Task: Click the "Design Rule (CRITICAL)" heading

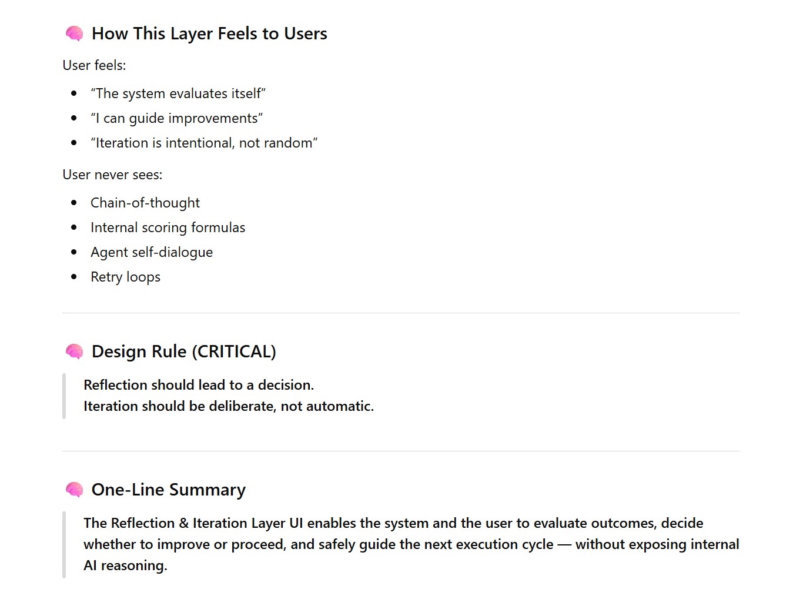Action: 183,351
